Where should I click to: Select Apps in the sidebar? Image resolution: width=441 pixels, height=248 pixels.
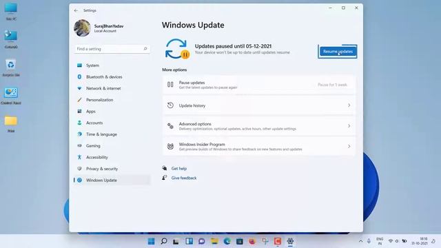click(112, 112)
